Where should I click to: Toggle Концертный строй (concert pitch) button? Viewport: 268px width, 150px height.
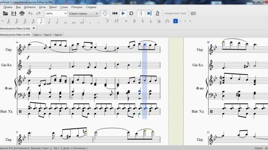coord(175,13)
